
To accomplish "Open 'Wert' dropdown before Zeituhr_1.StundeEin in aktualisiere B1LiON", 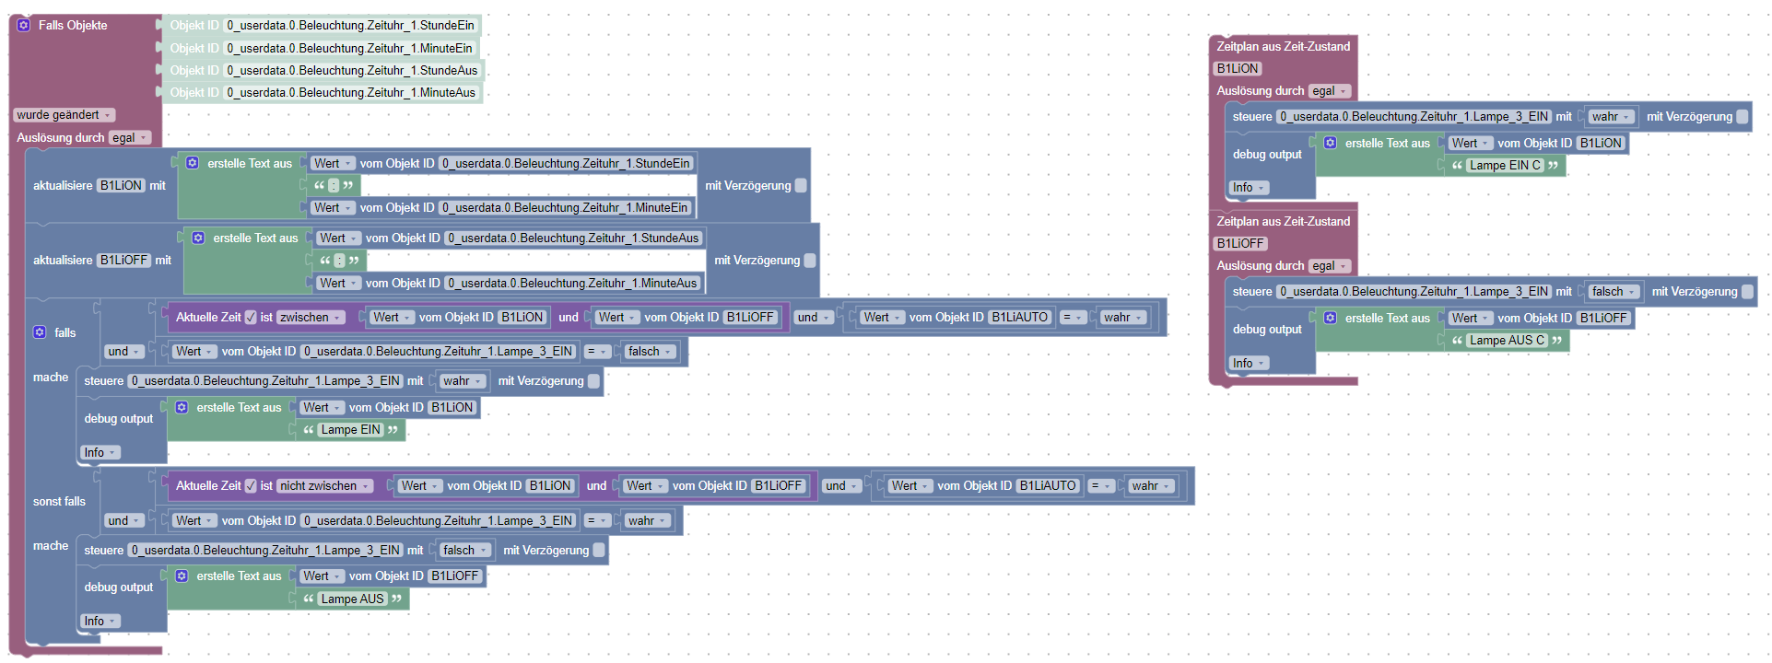I will (332, 163).
